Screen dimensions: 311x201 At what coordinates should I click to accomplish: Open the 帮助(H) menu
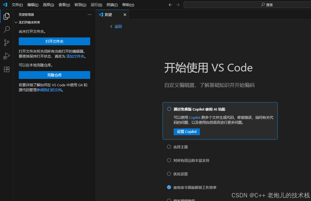(128, 5)
